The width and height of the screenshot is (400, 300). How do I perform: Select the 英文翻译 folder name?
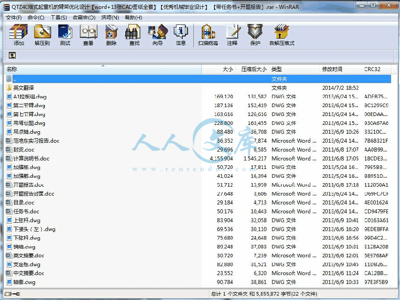[x=24, y=88]
